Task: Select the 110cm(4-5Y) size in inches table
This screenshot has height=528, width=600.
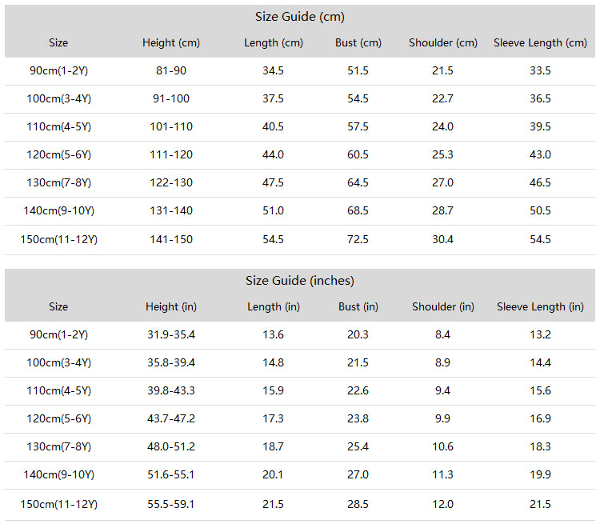Action: [x=58, y=390]
